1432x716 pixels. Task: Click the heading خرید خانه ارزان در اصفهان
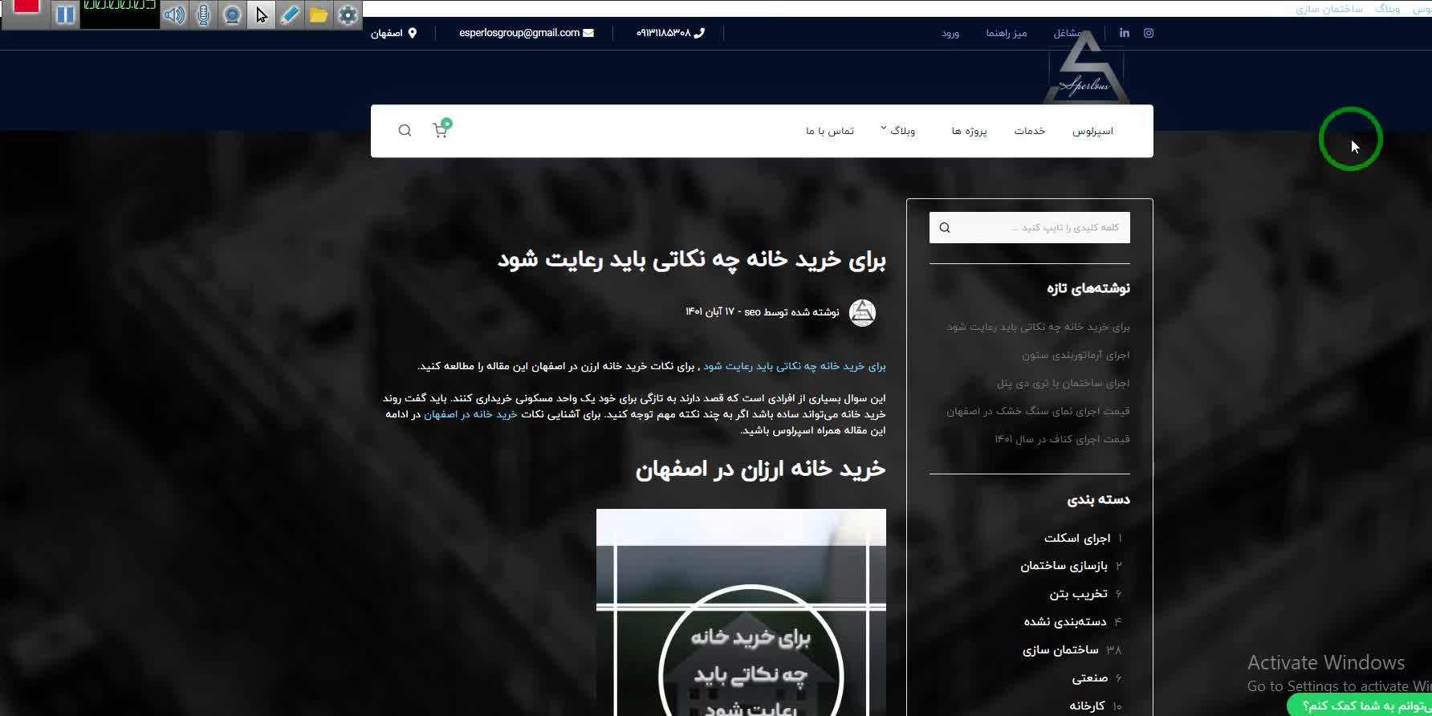click(761, 469)
